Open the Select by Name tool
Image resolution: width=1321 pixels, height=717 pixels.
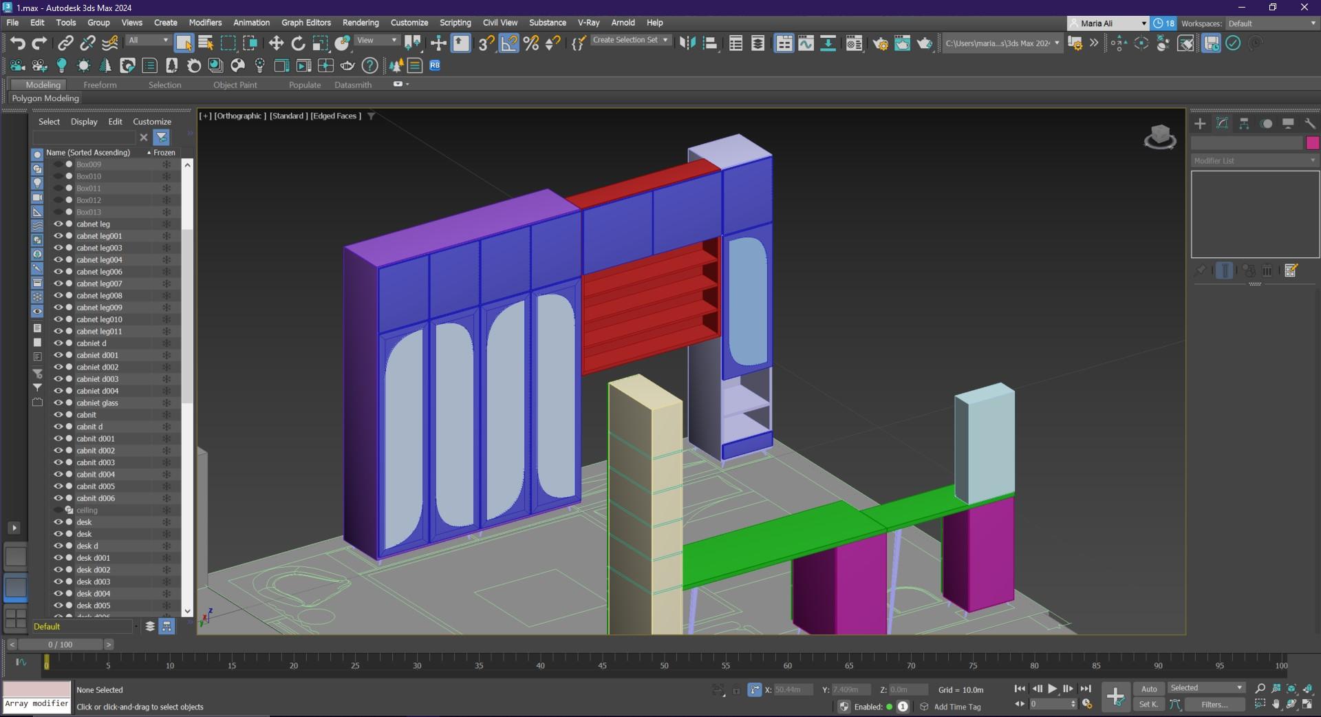click(x=206, y=43)
